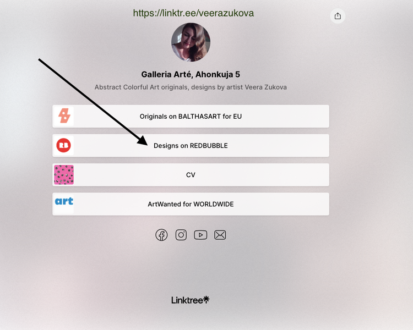Click the black arrow's head
Viewport: 413px width, 330px height.
pos(143,141)
